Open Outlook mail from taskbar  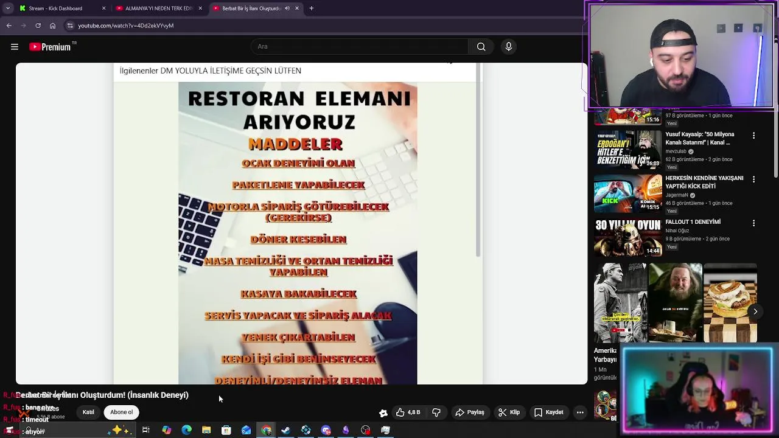[246, 430]
